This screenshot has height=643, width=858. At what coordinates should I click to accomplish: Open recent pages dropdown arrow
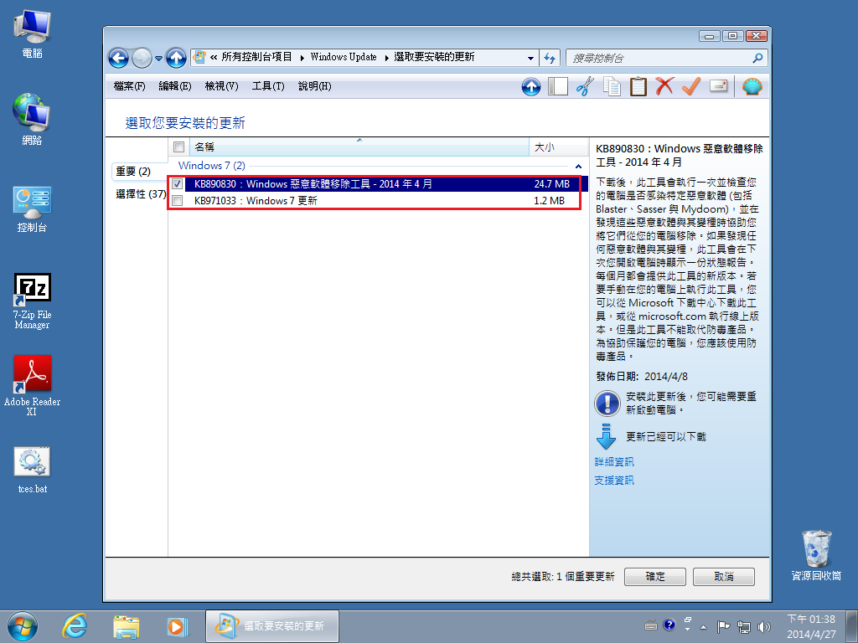pyautogui.click(x=158, y=58)
